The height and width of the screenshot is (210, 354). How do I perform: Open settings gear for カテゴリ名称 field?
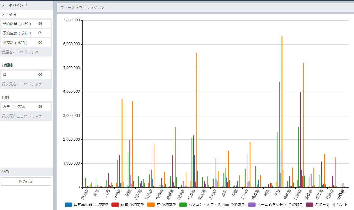(40, 107)
